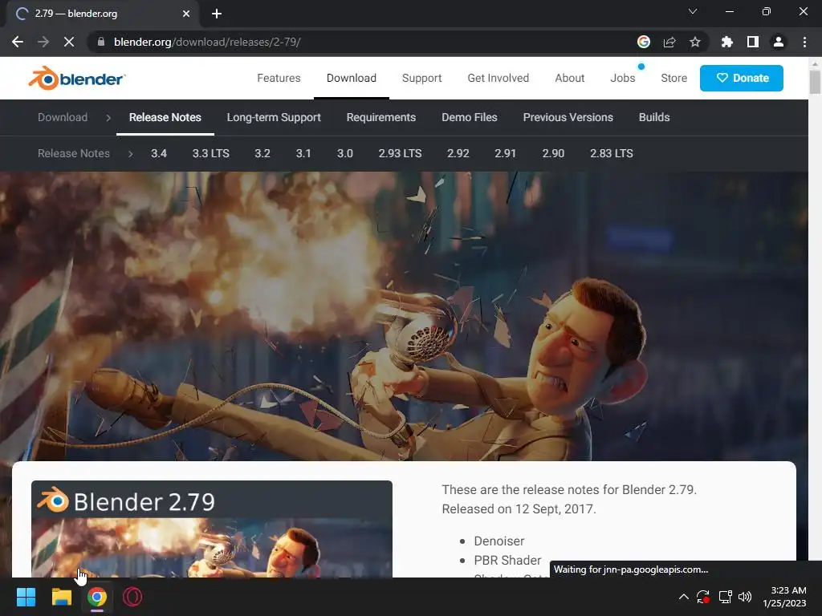Open 2.92 release notes
Image resolution: width=822 pixels, height=616 pixels.
[458, 153]
